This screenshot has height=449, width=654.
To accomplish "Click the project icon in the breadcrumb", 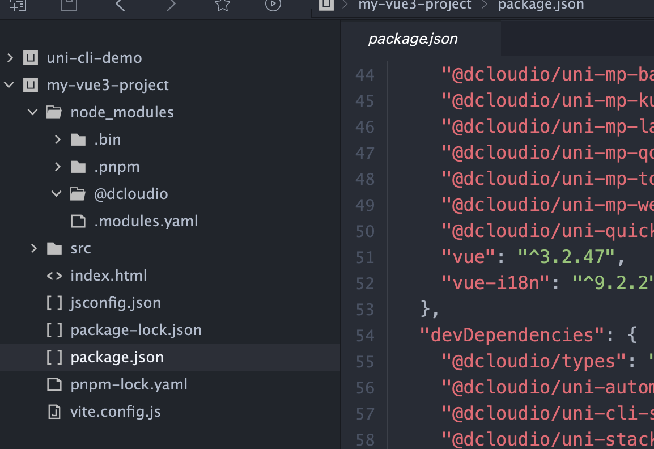I will (326, 5).
